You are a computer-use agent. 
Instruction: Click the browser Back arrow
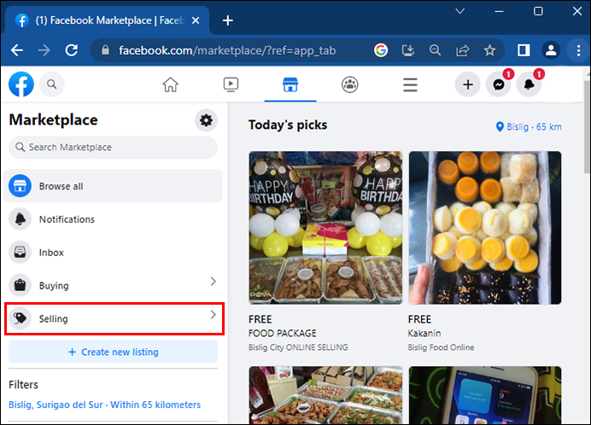pos(17,50)
